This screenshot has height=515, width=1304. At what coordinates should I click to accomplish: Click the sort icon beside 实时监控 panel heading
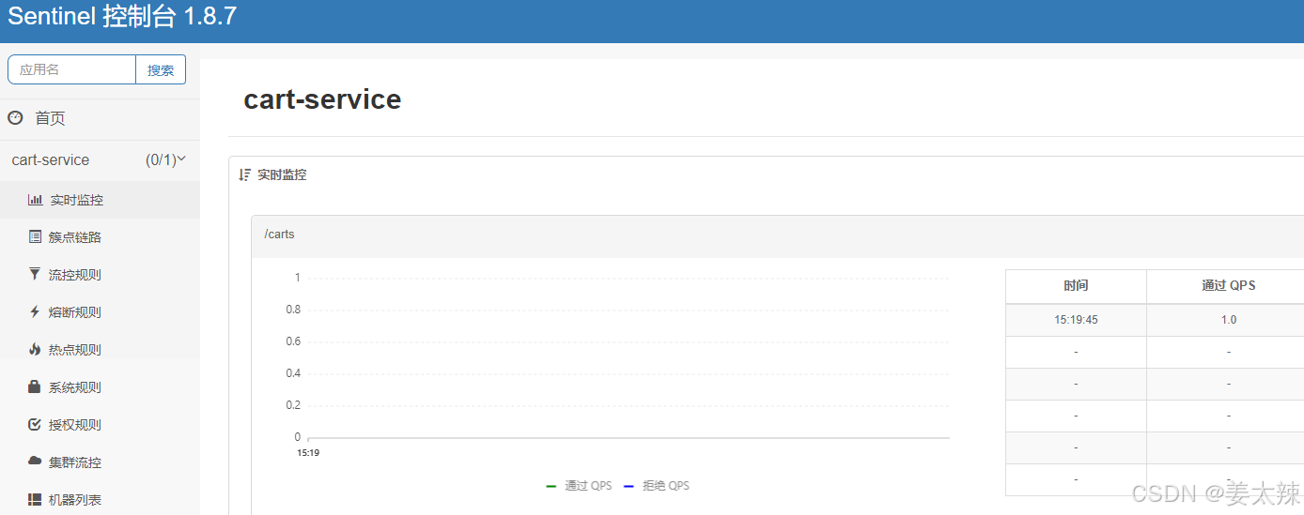tap(245, 174)
